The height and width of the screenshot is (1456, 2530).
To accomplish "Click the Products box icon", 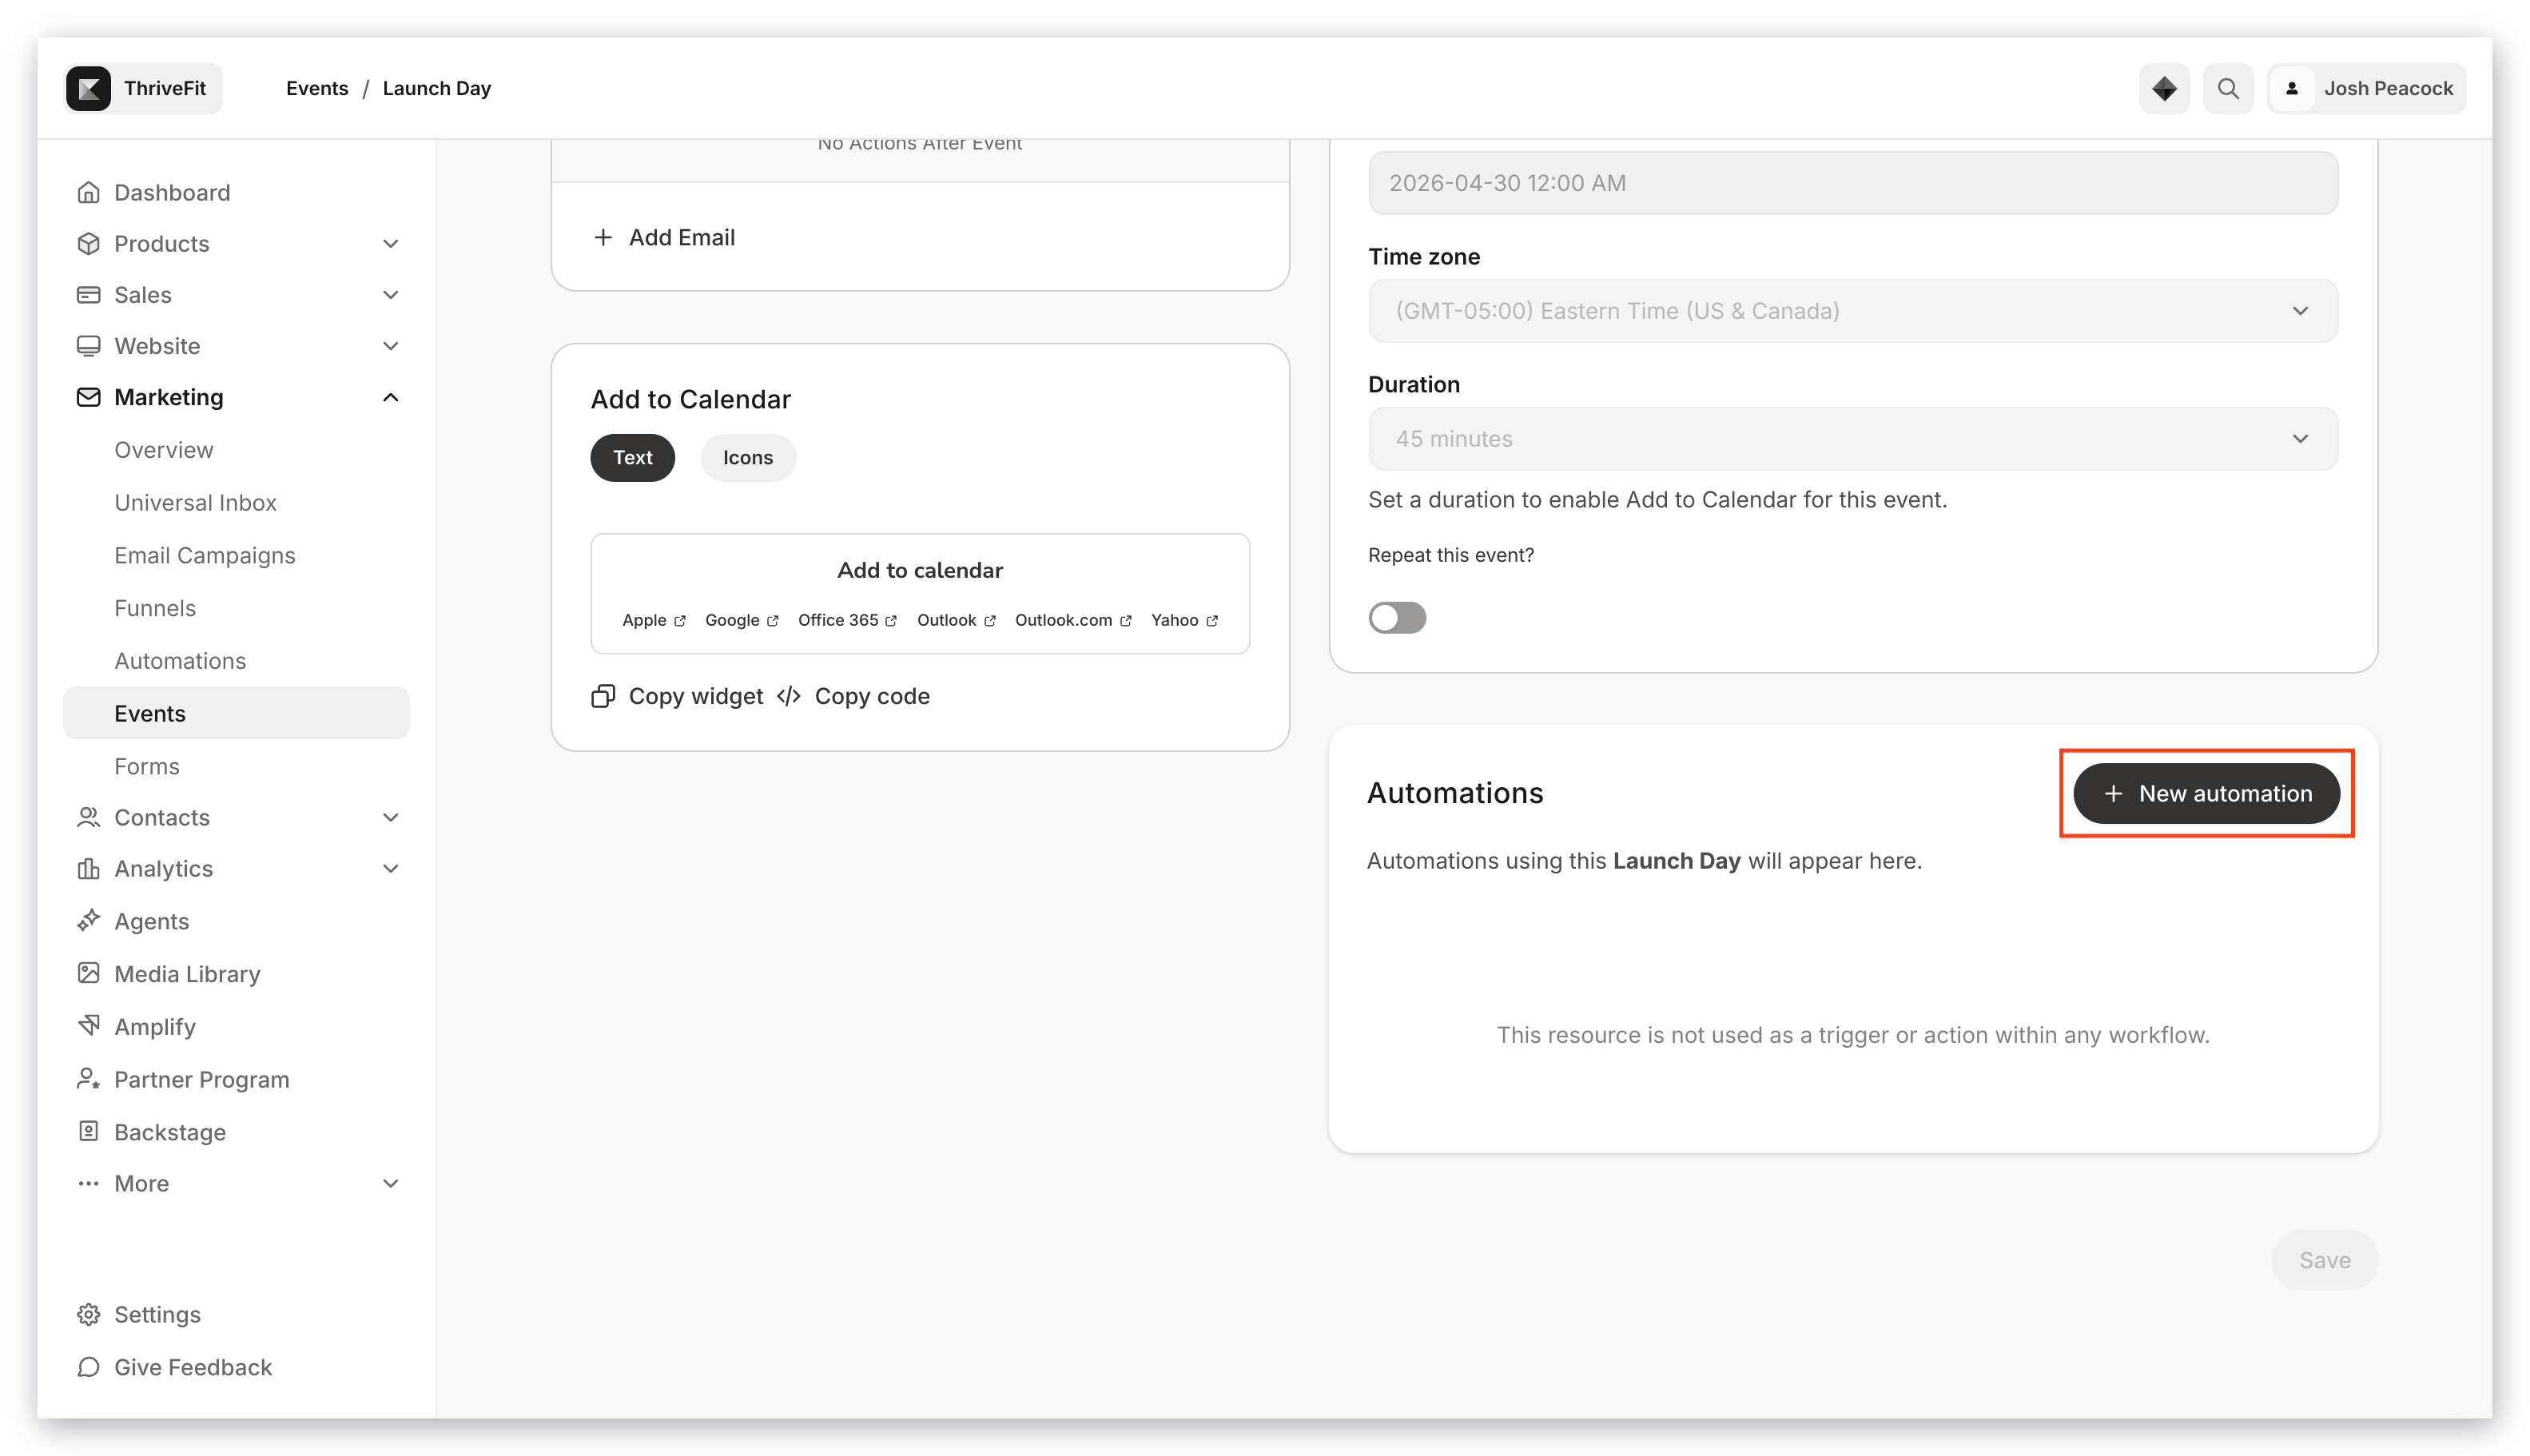I will (x=88, y=243).
